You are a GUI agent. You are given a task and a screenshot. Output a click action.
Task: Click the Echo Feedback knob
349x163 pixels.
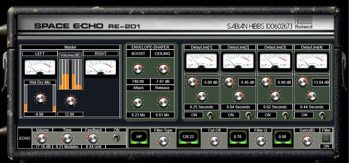pyautogui.click(x=92, y=138)
